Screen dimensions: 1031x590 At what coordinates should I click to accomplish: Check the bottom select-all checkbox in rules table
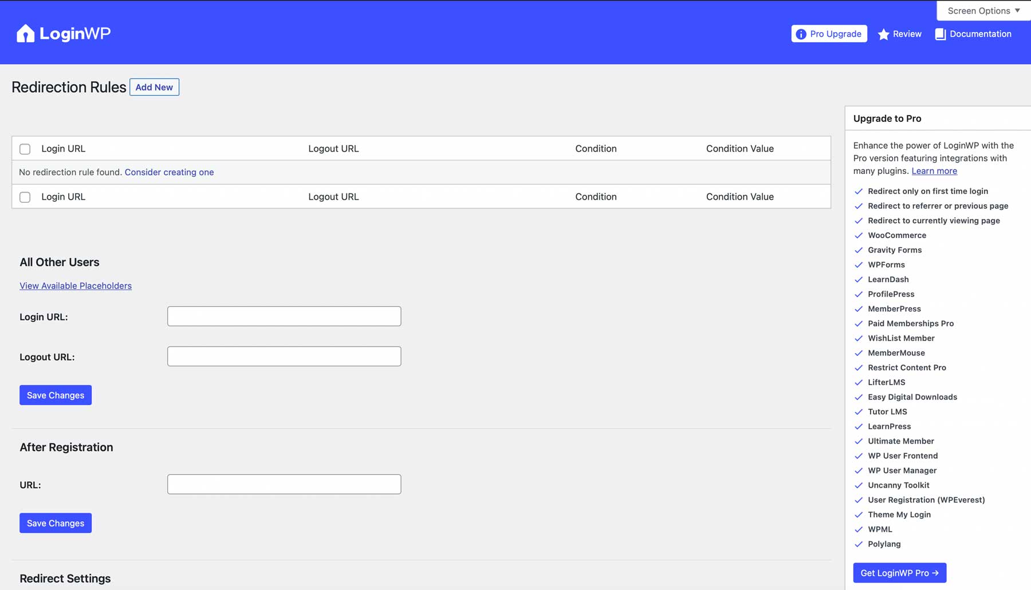(x=25, y=197)
